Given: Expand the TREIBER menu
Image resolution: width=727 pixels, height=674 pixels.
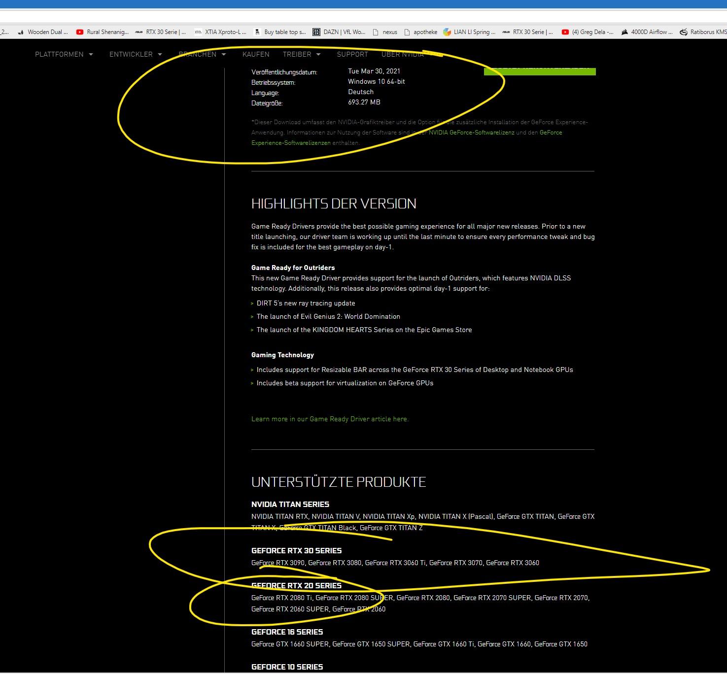Looking at the screenshot, I should click(x=302, y=54).
